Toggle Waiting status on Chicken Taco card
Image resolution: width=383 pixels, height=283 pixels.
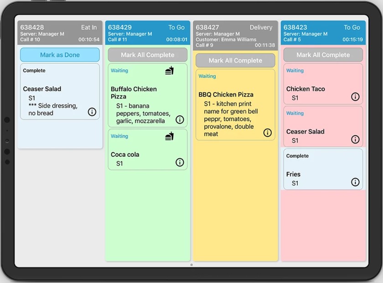click(x=295, y=71)
